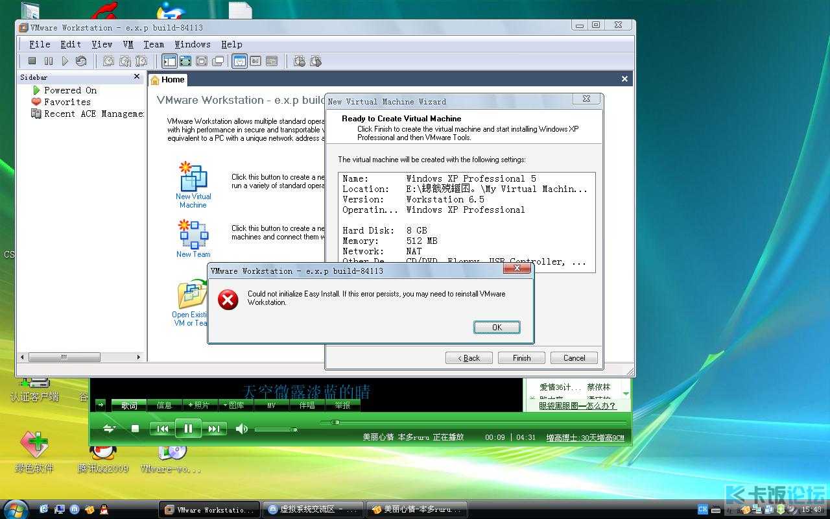
Task: Open the play mode arrows dropdown
Action: [108, 428]
